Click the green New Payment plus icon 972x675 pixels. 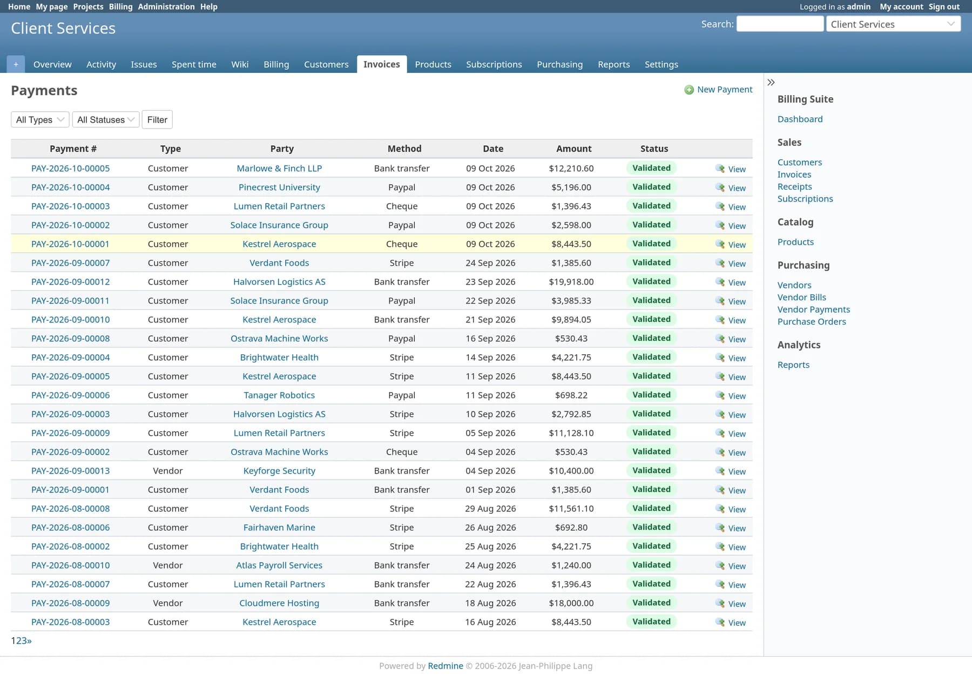pyautogui.click(x=689, y=90)
